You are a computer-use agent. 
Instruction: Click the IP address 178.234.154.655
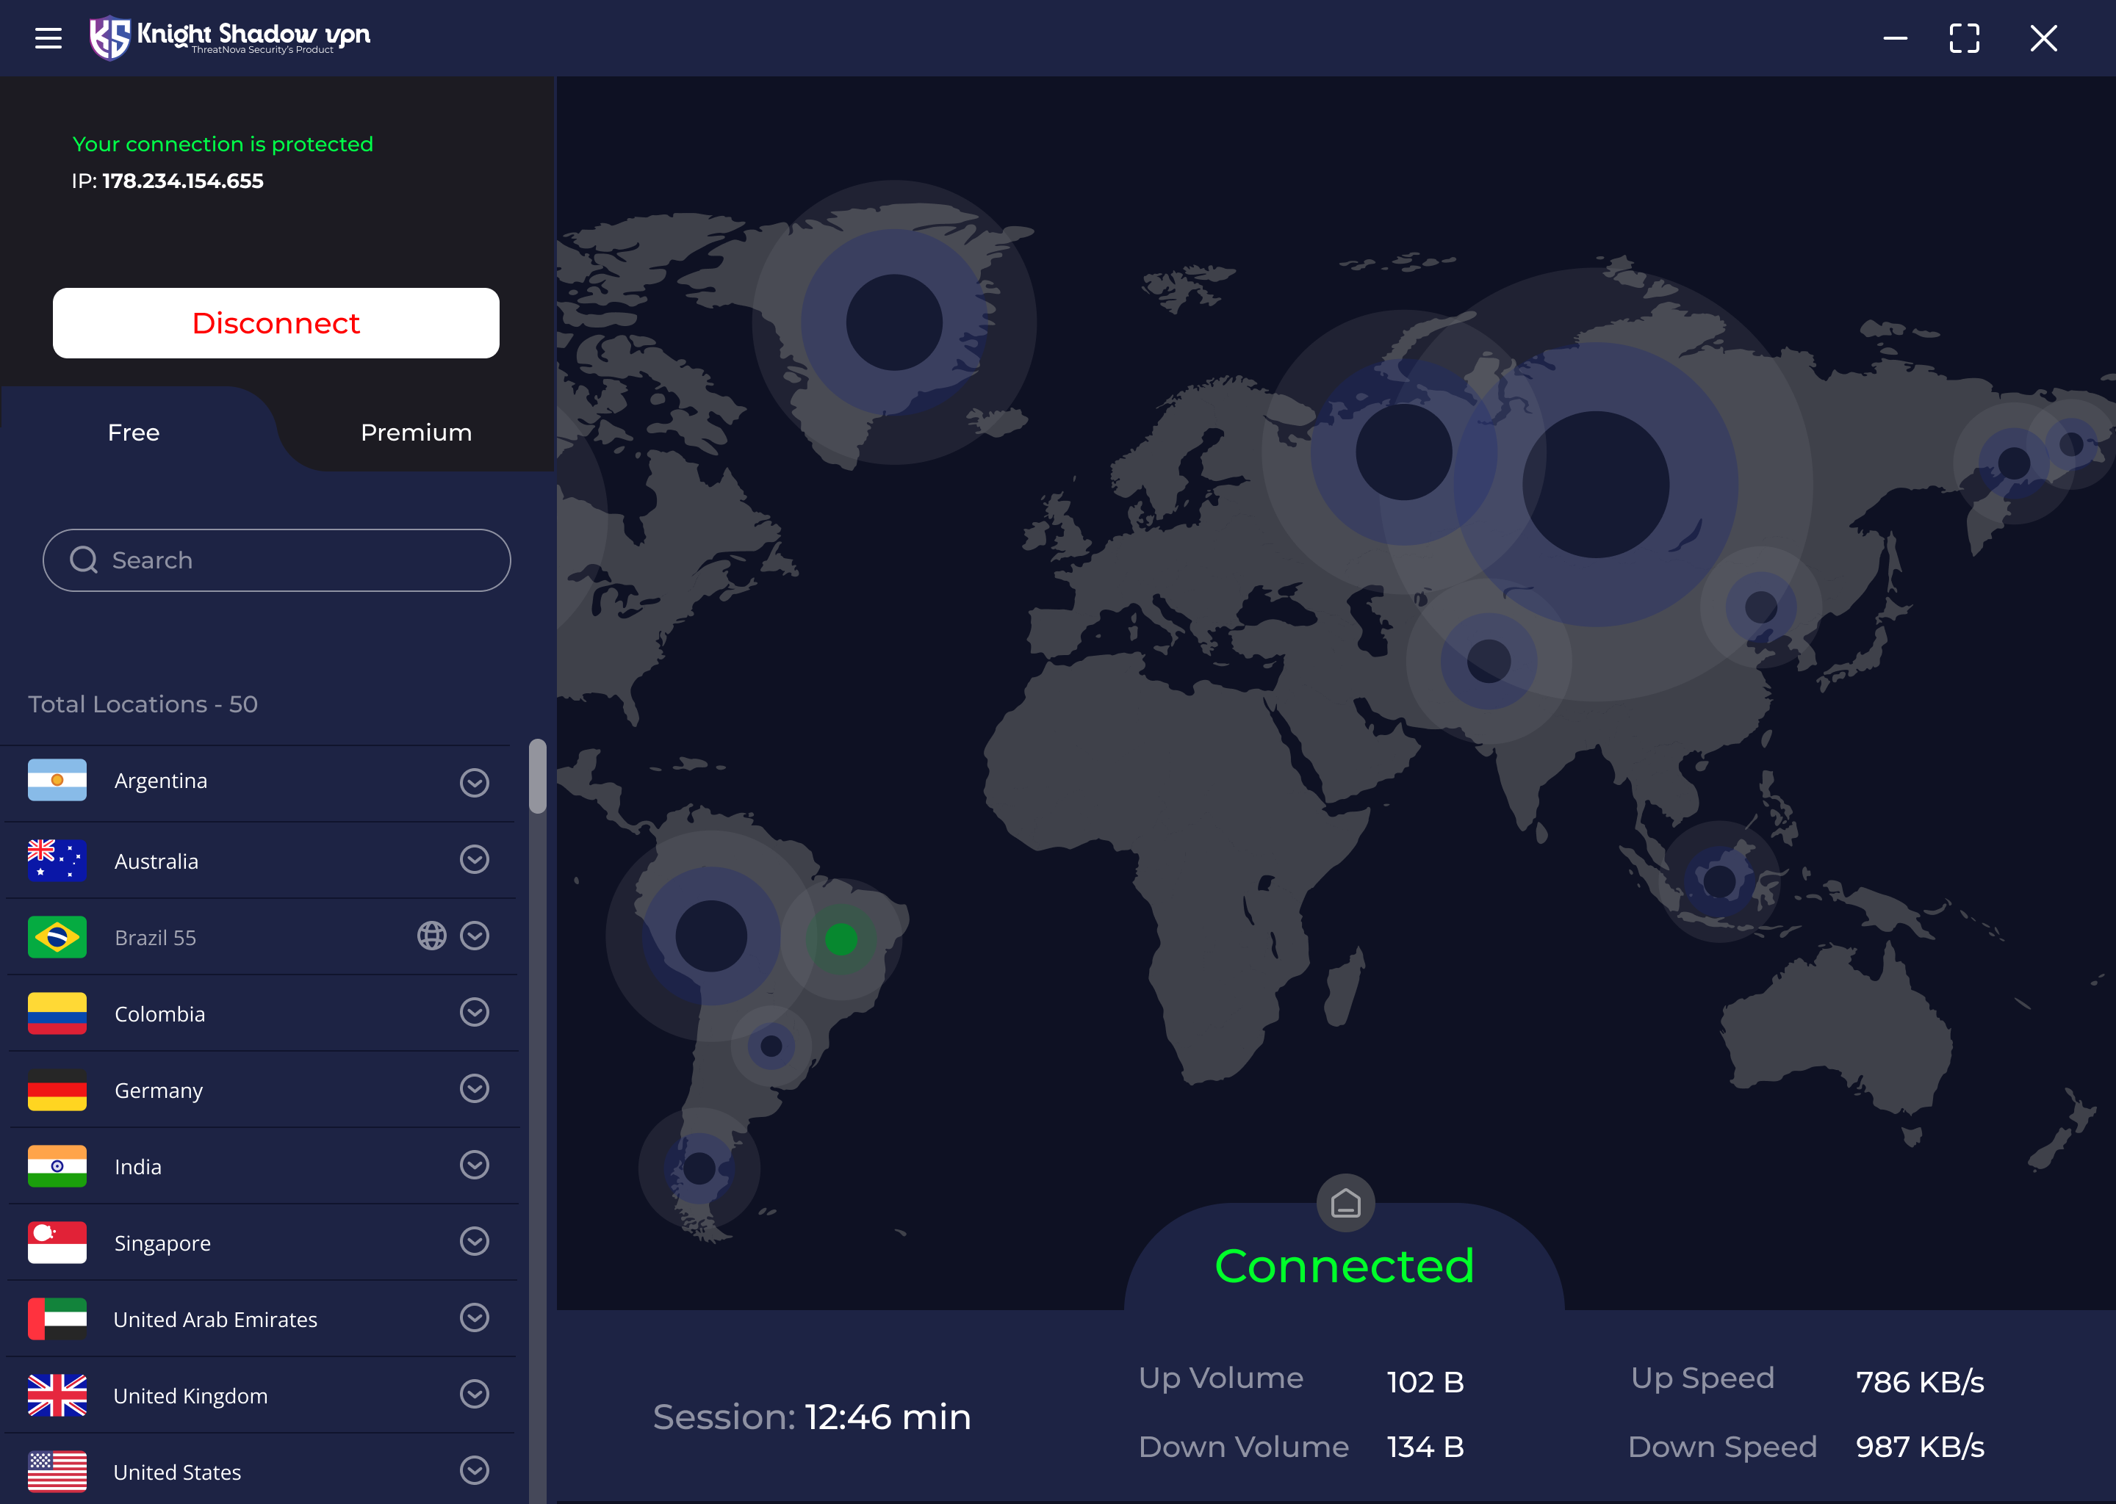[x=182, y=181]
